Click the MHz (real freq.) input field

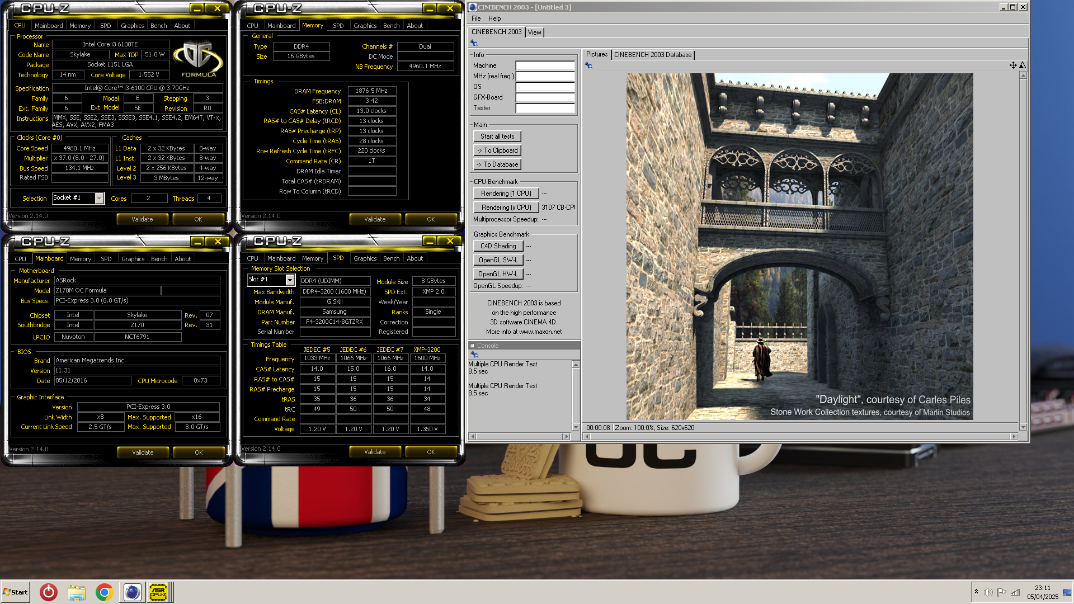click(x=545, y=76)
